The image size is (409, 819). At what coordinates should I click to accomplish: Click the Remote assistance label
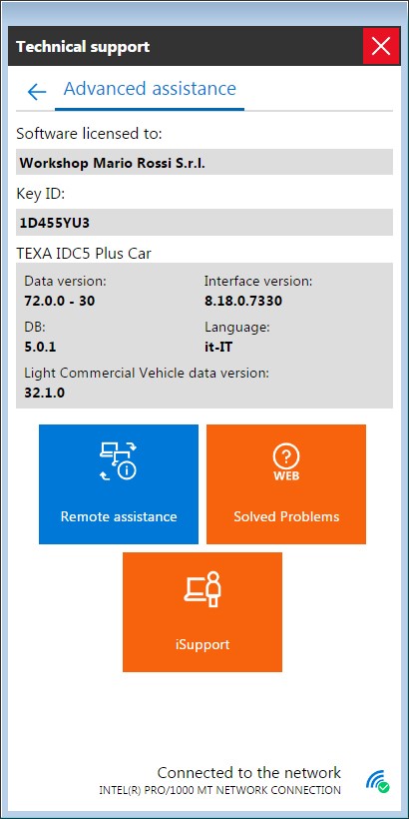pos(119,516)
